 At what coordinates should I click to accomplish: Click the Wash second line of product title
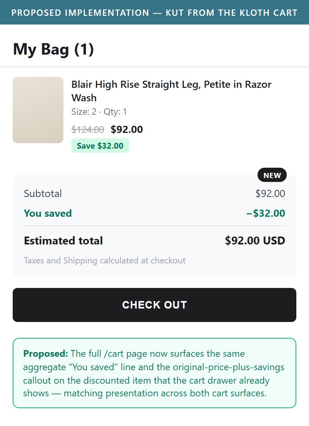[84, 98]
